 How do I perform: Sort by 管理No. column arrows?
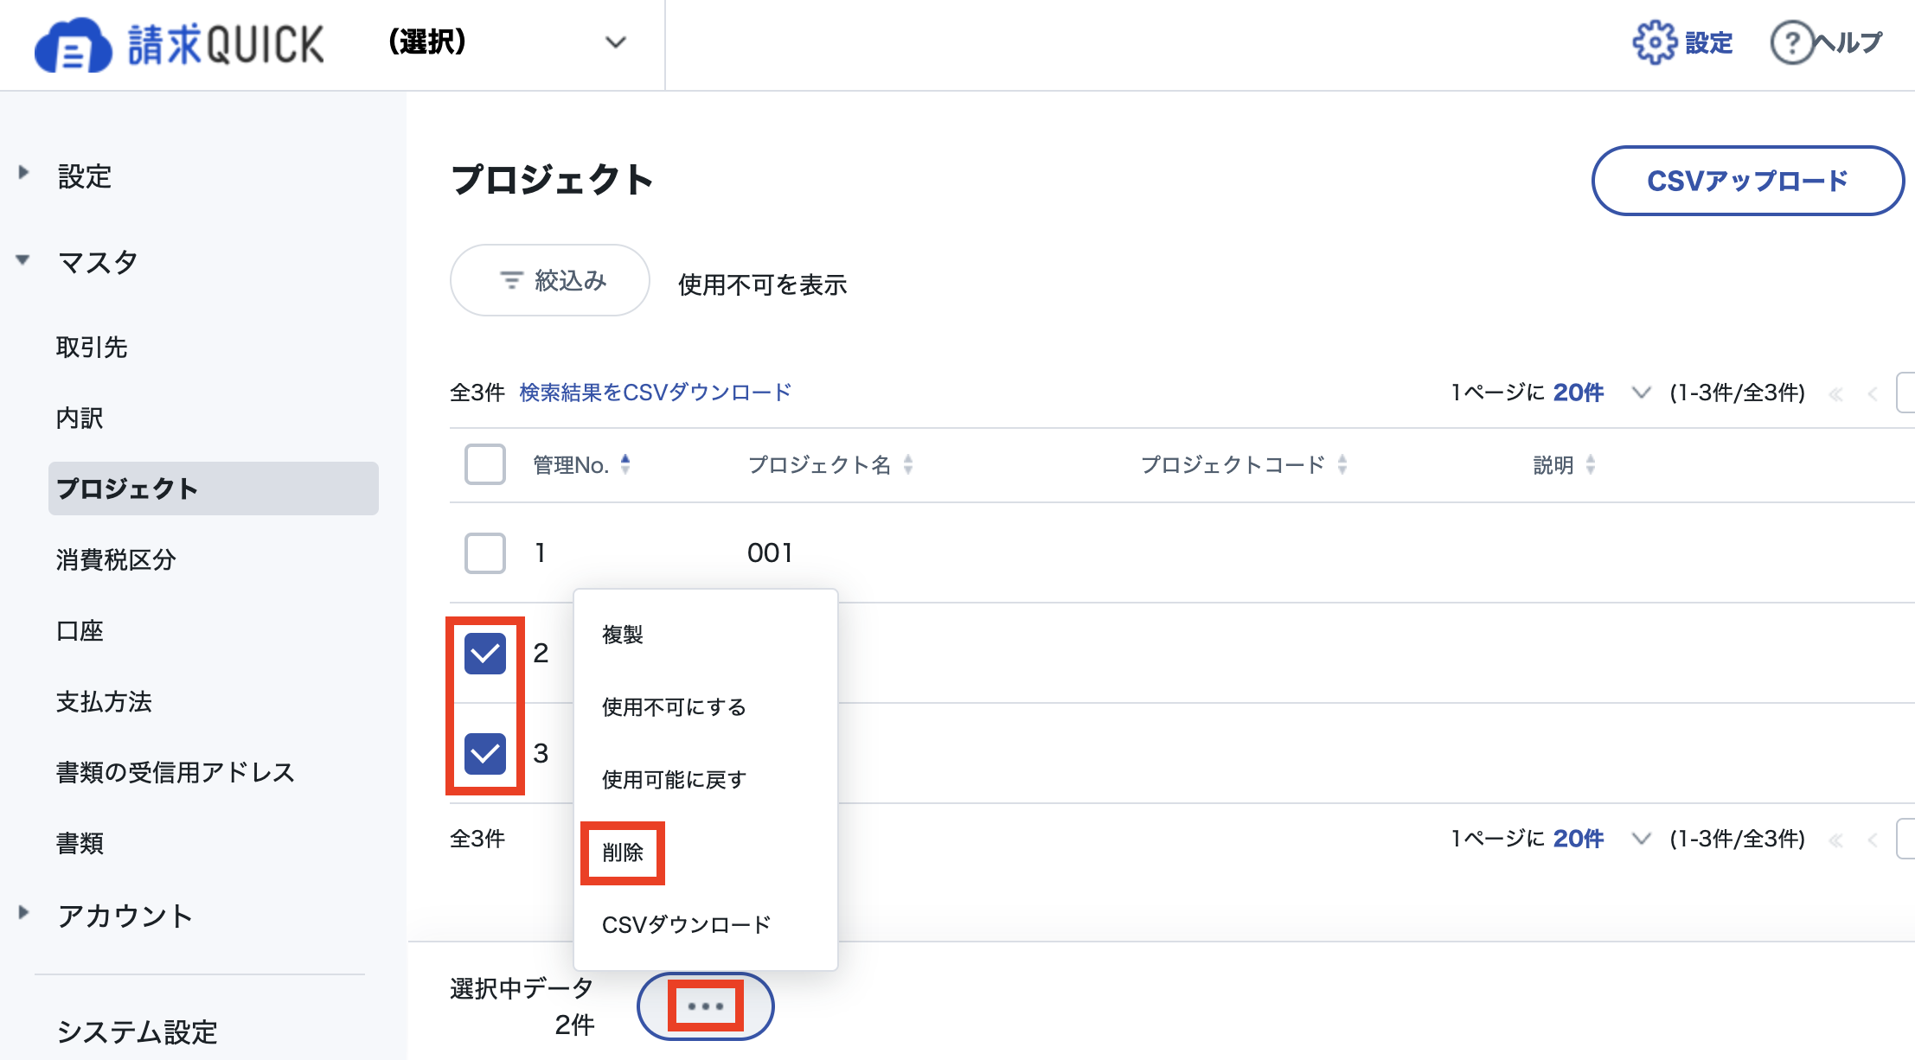click(625, 464)
